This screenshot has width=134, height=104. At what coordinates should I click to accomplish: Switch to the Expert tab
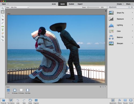[x=80, y=4]
